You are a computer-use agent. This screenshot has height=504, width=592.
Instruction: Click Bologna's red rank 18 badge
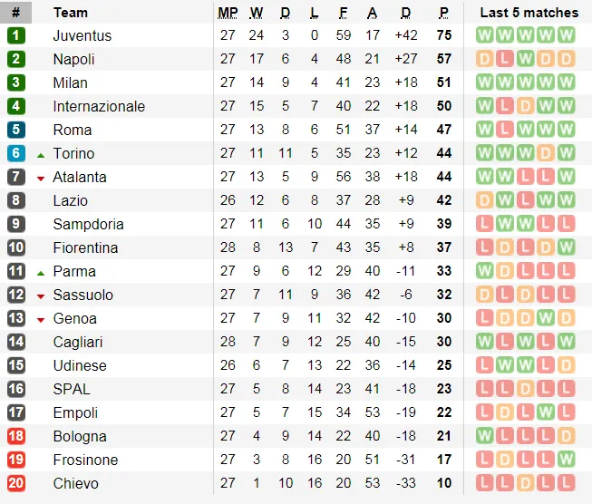click(16, 436)
